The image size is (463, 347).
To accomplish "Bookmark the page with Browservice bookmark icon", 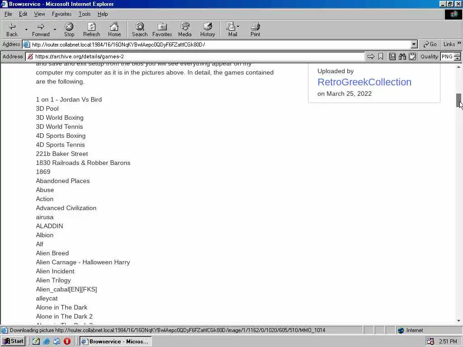I will pos(381,56).
